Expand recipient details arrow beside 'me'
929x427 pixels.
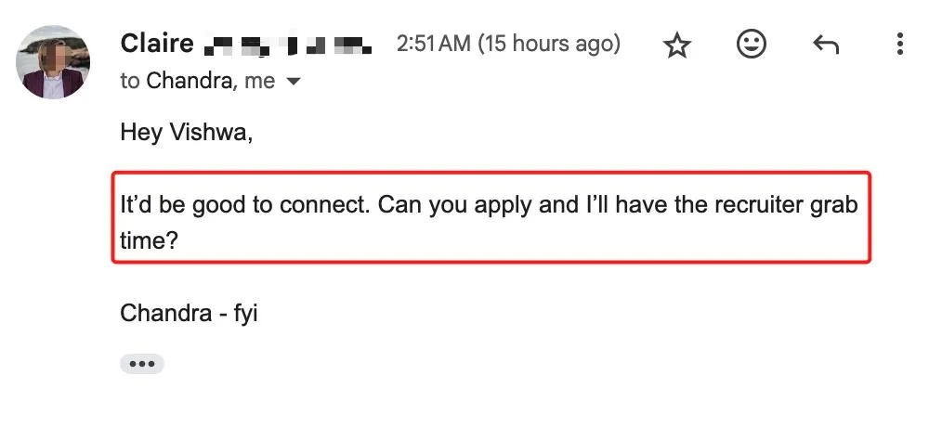pyautogui.click(x=294, y=82)
